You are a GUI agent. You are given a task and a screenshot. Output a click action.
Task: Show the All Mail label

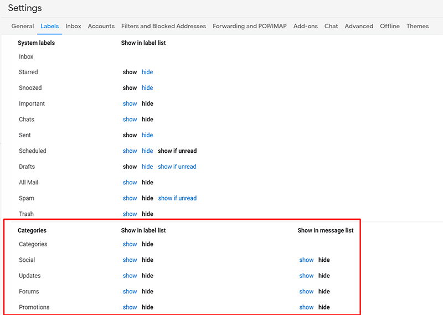coord(130,183)
